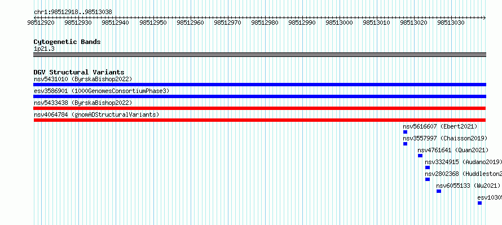Click the esv3586901 (1000GenomesConsortiumPhase3) label

tap(102, 91)
